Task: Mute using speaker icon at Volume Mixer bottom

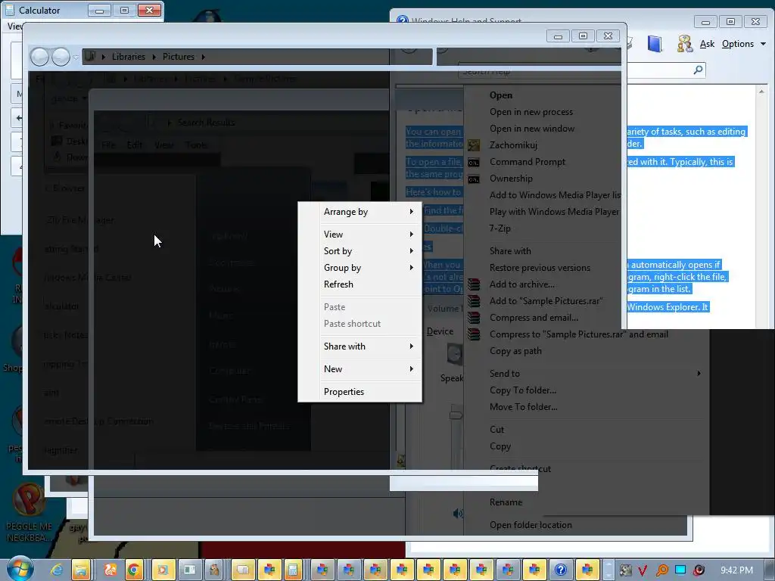Action: (x=458, y=514)
